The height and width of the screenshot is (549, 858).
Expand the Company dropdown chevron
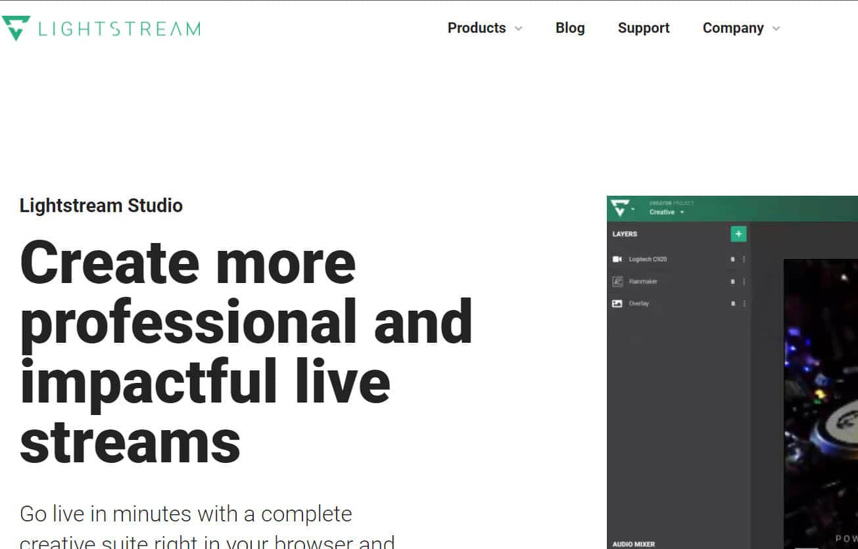click(x=776, y=29)
